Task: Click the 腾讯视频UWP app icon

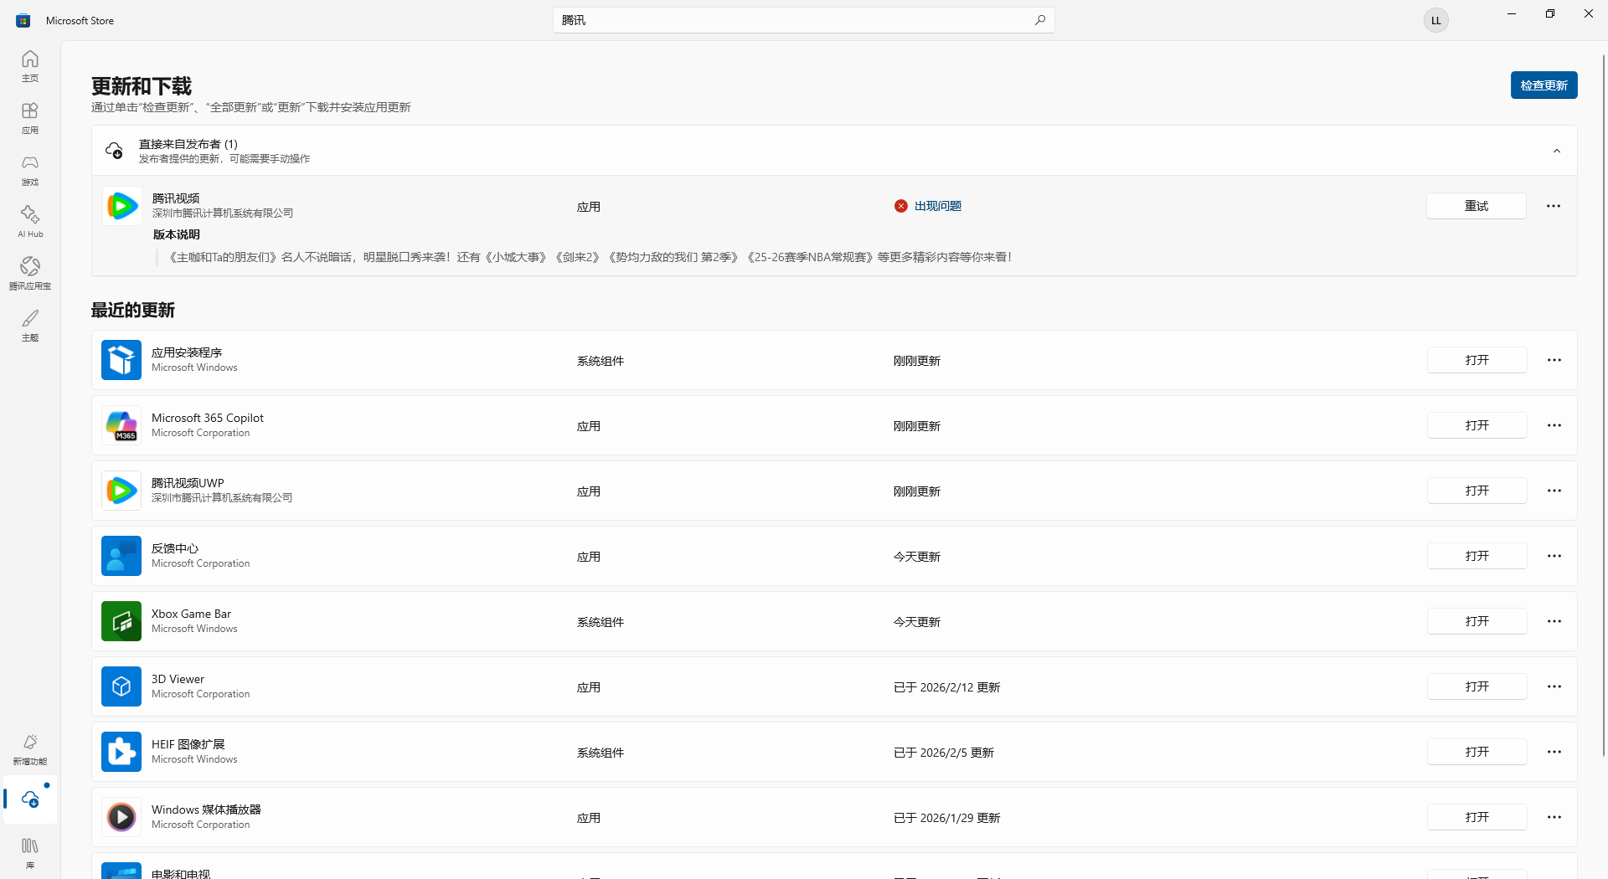Action: tap(121, 491)
